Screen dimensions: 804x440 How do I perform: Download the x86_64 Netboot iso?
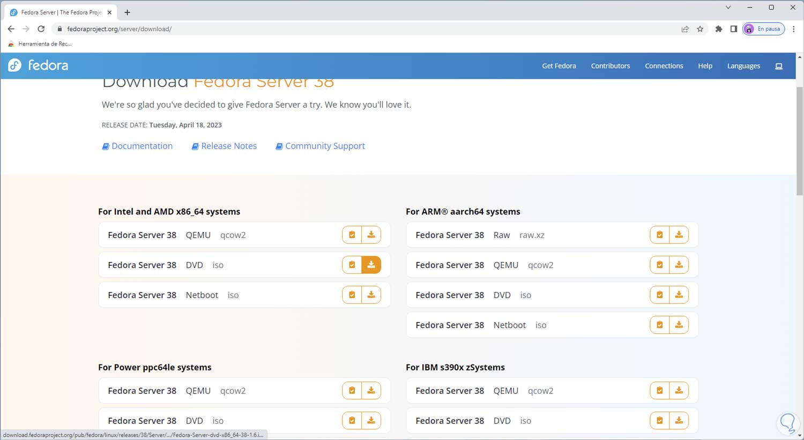point(371,295)
